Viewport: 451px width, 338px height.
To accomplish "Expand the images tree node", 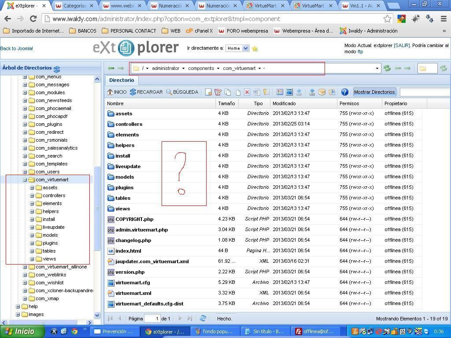I will pyautogui.click(x=18, y=314).
